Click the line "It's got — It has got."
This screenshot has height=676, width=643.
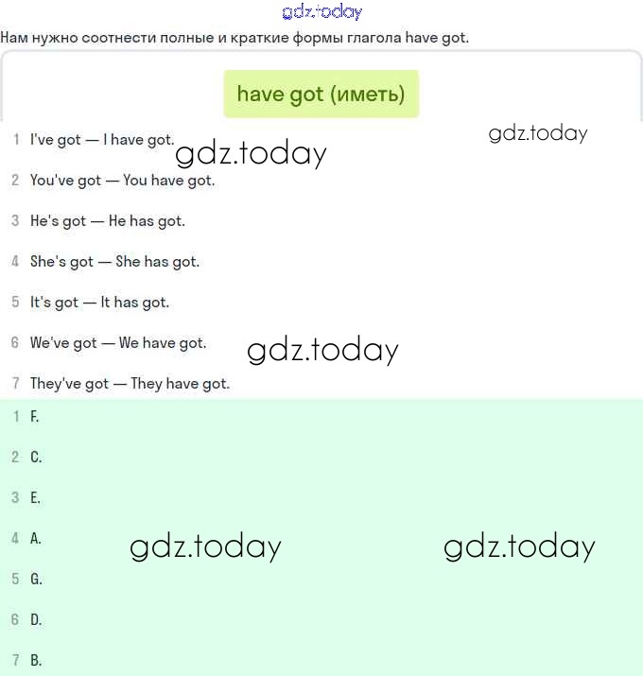pyautogui.click(x=99, y=303)
